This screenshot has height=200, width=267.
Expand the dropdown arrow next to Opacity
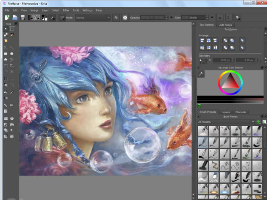[x=171, y=18]
